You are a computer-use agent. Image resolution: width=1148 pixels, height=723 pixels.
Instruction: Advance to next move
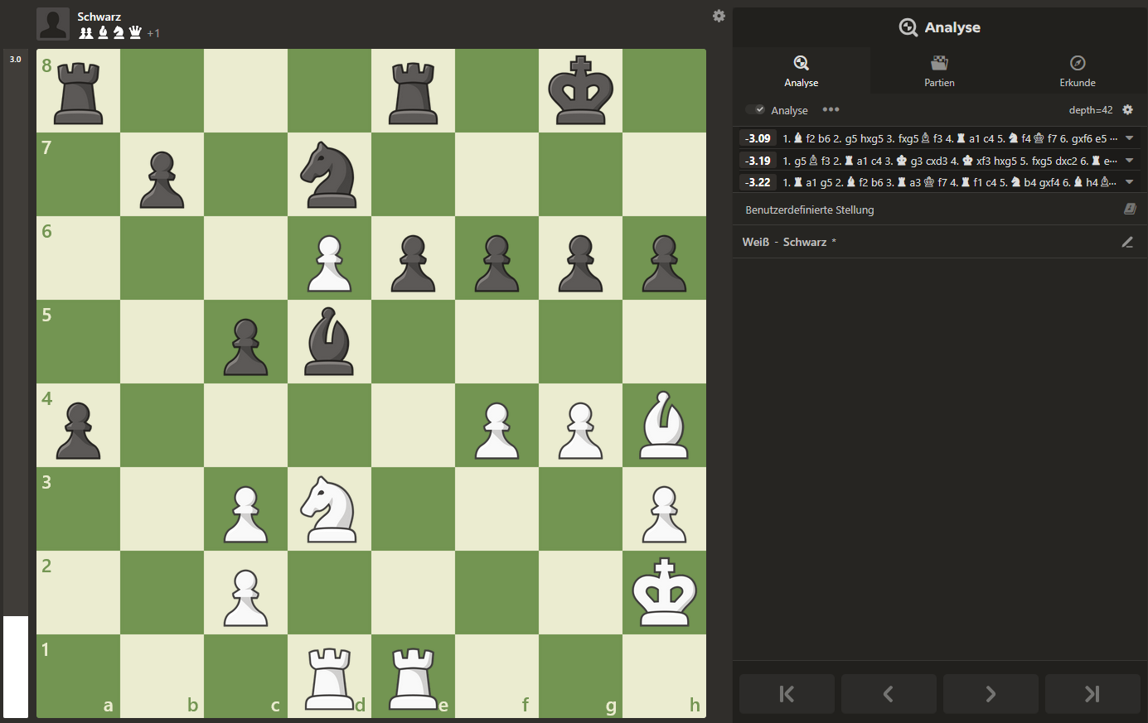click(991, 694)
